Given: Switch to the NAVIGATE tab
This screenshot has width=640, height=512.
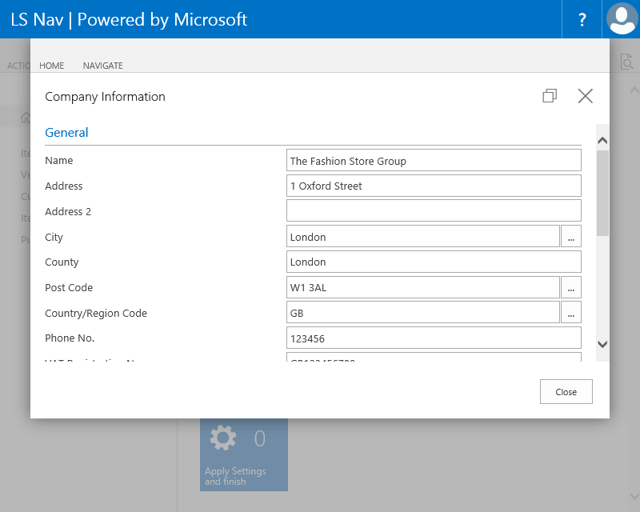Looking at the screenshot, I should 103,66.
